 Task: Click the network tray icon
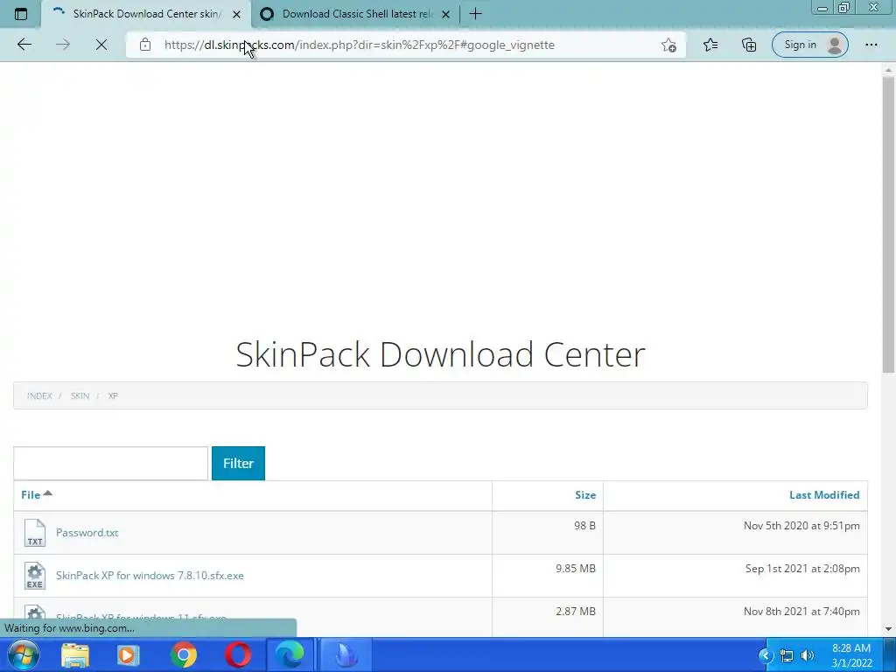(x=787, y=656)
